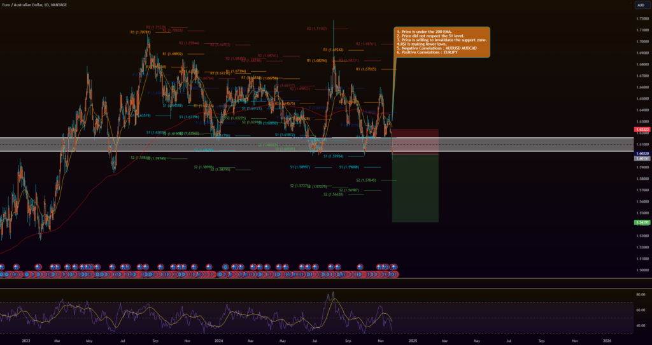Click the RSI 40.00 scale label
The width and height of the screenshot is (652, 345).
(x=639, y=325)
